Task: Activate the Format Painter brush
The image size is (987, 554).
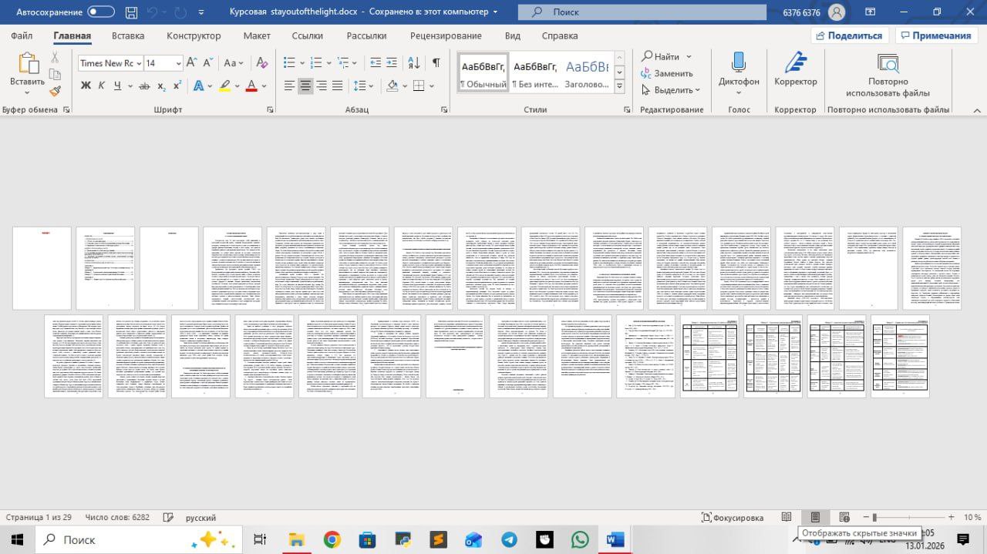Action: 55,91
